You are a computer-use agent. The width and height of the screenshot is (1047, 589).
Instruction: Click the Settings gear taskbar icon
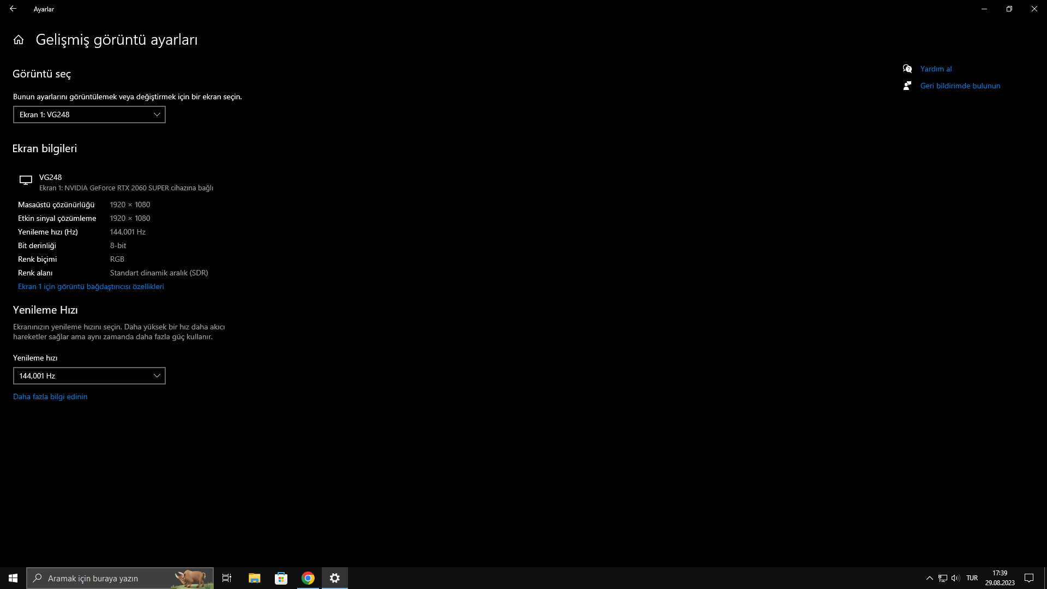point(335,578)
